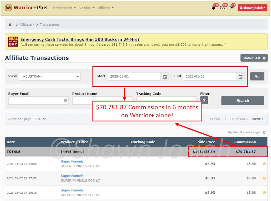This screenshot has height=201, width=271.
Task: Open the money icon with 999 badge
Action: [x=223, y=8]
